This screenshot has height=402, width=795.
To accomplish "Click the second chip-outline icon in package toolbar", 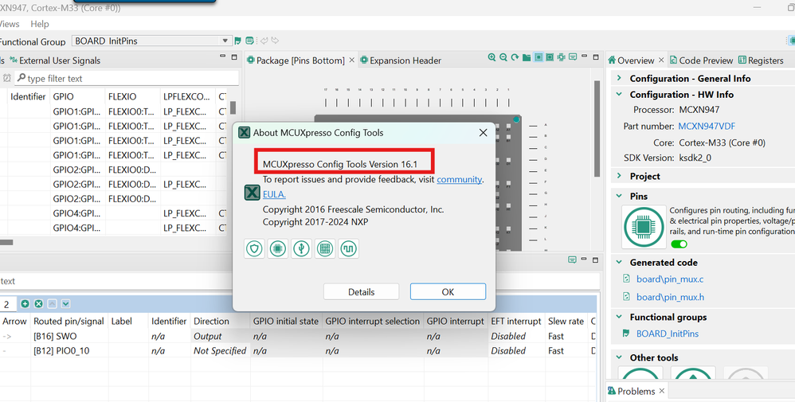I will click(550, 57).
